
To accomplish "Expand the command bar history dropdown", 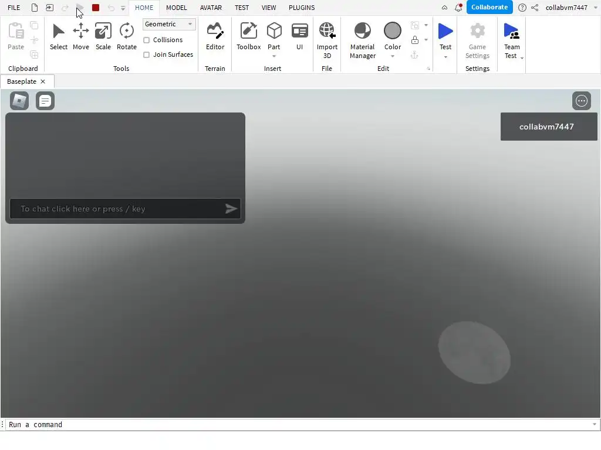I will coord(595,424).
